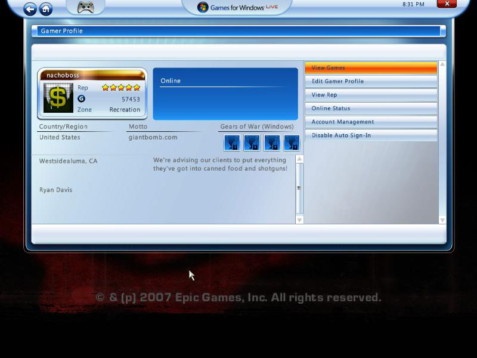Click the nachoboss dollar-sign gamer picture
The height and width of the screenshot is (358, 477).
click(58, 98)
